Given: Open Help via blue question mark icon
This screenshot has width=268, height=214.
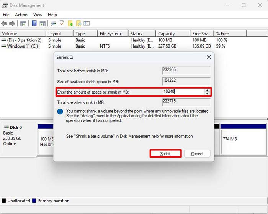Looking at the screenshot, I should coord(34,24).
